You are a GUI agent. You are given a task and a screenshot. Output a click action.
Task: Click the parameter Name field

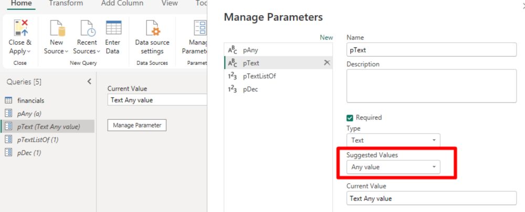pyautogui.click(x=431, y=49)
